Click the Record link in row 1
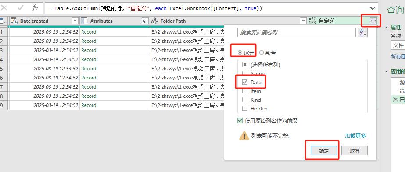This screenshot has height=172, width=405. 89,32
